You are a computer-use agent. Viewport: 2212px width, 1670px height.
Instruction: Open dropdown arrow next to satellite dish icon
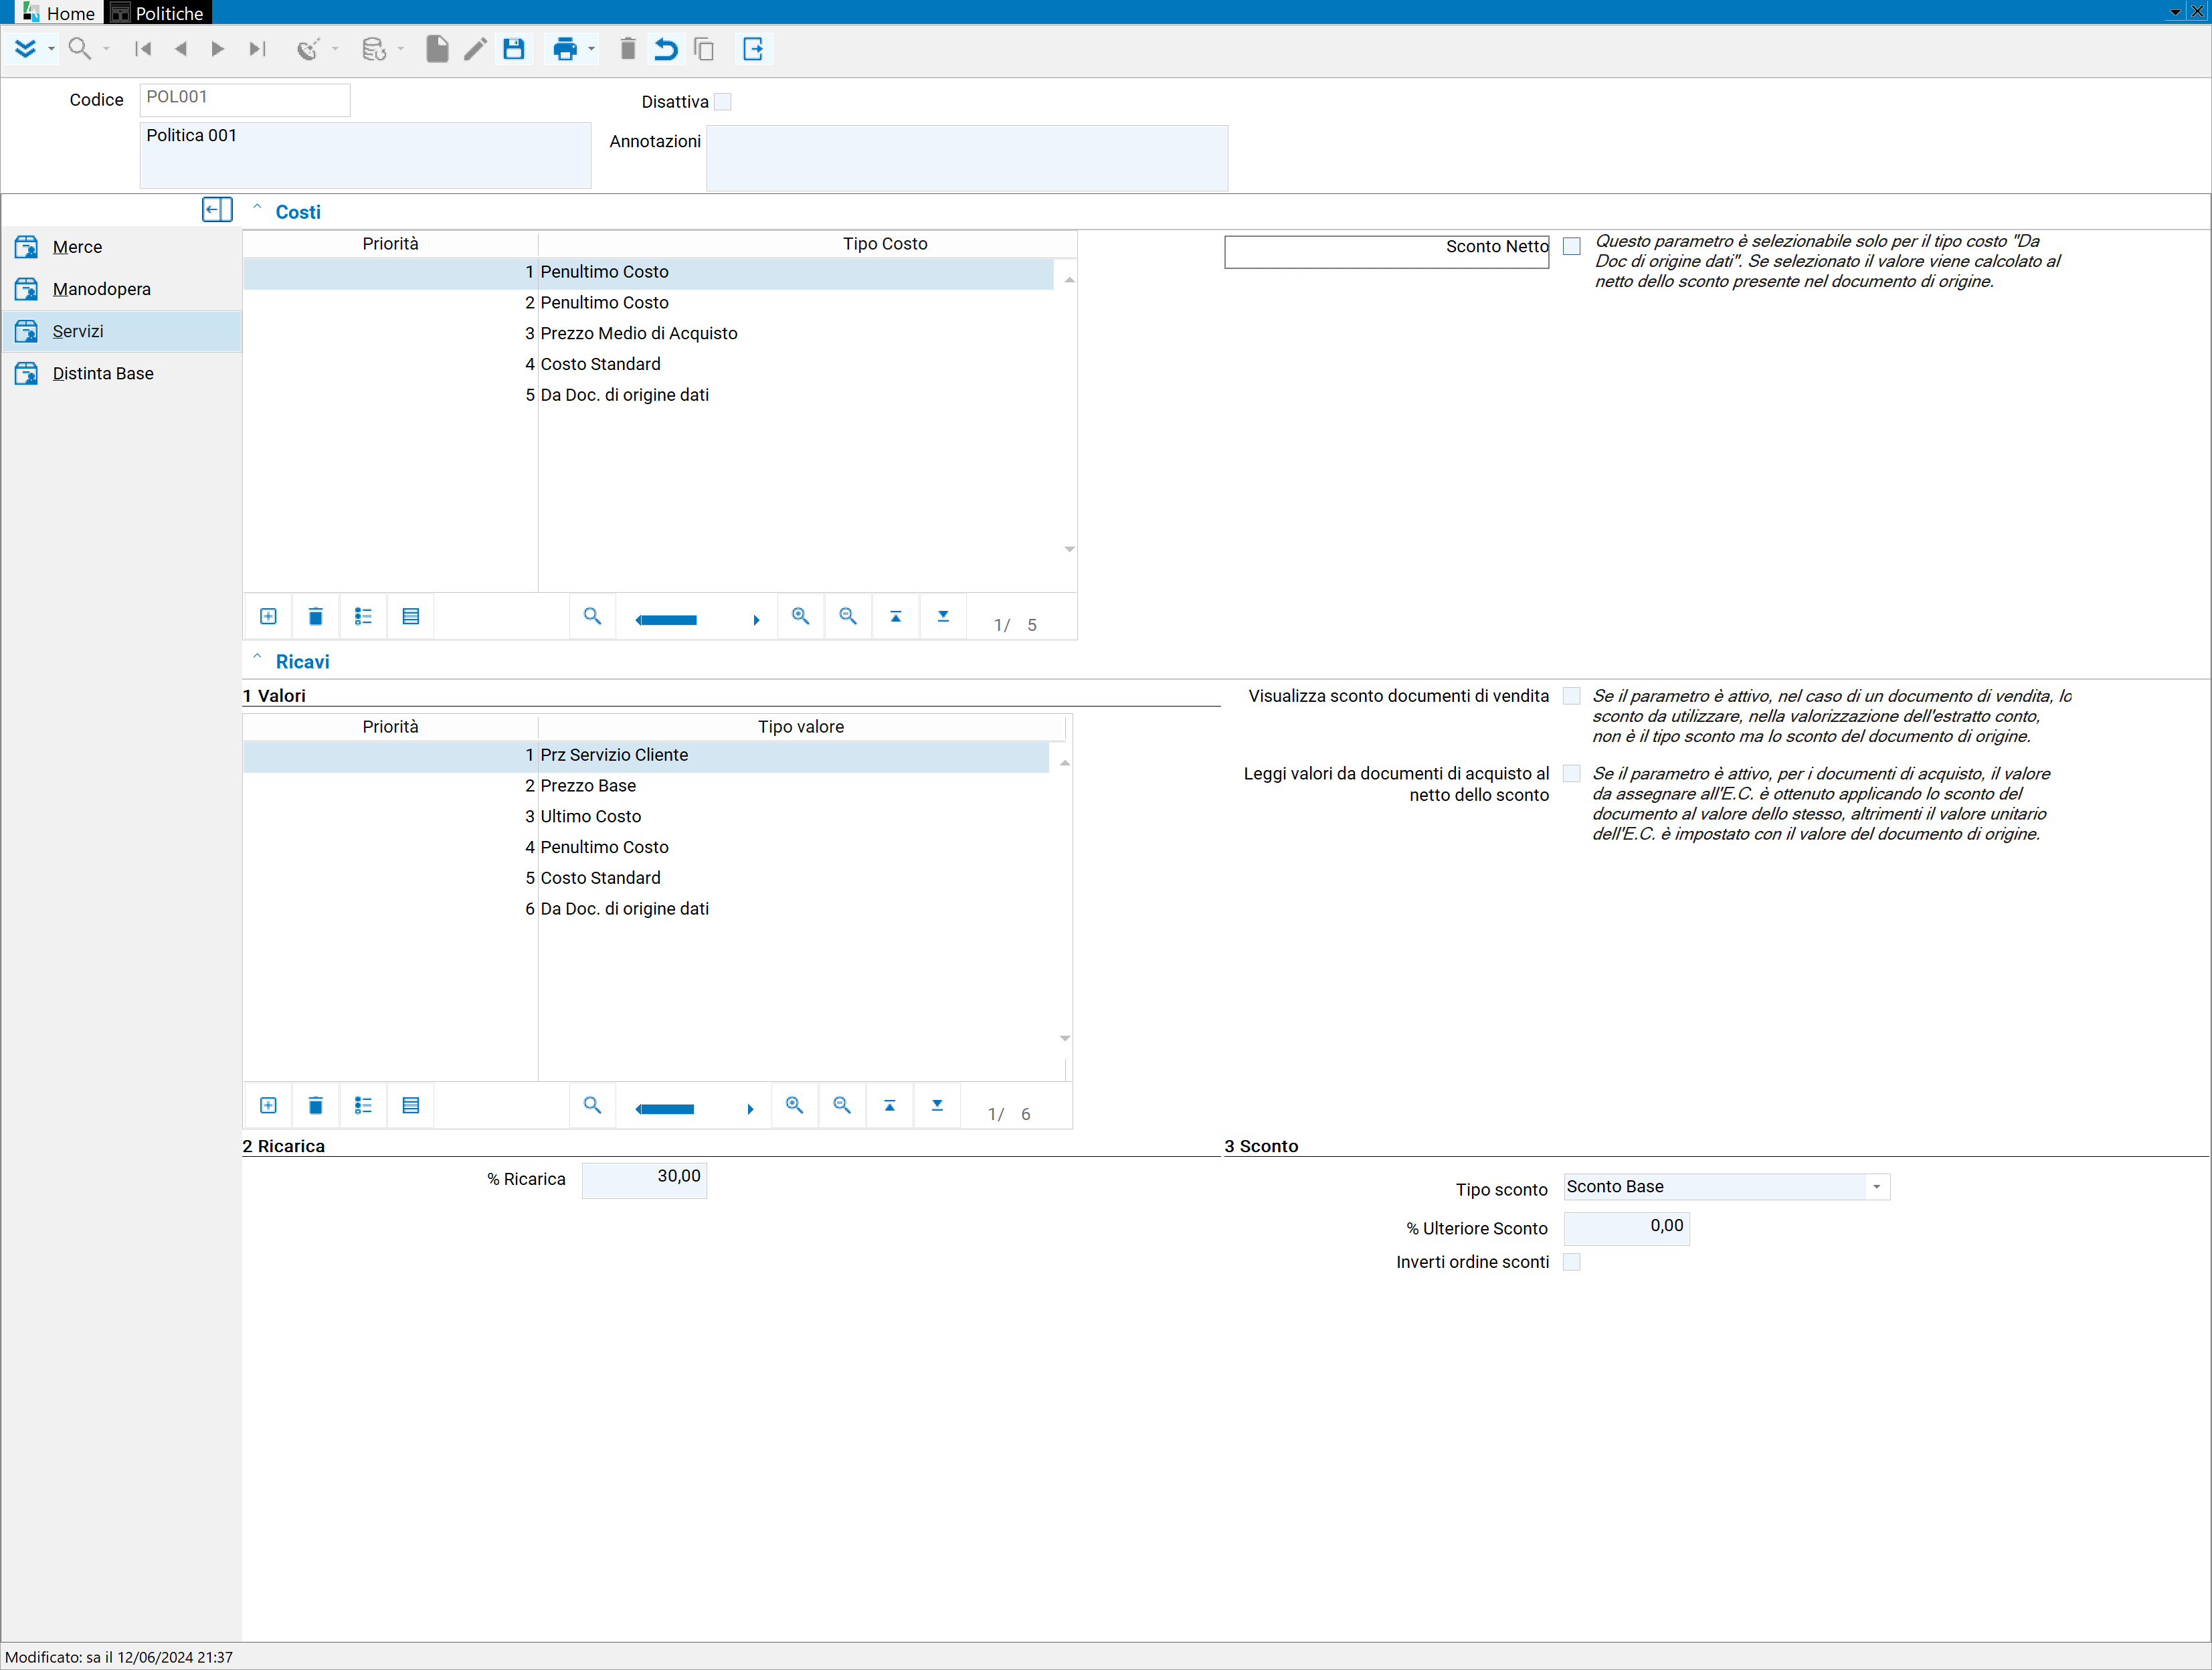click(335, 49)
